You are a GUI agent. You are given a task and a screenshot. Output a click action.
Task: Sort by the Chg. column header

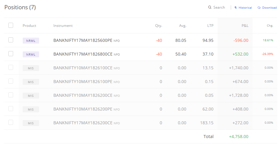[x=270, y=26]
